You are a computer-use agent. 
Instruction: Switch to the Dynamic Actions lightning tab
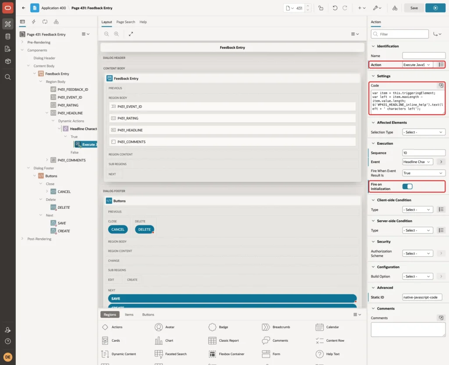(33, 22)
